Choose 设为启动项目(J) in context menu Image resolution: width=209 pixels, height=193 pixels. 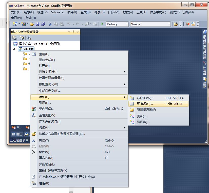(x=79, y=122)
